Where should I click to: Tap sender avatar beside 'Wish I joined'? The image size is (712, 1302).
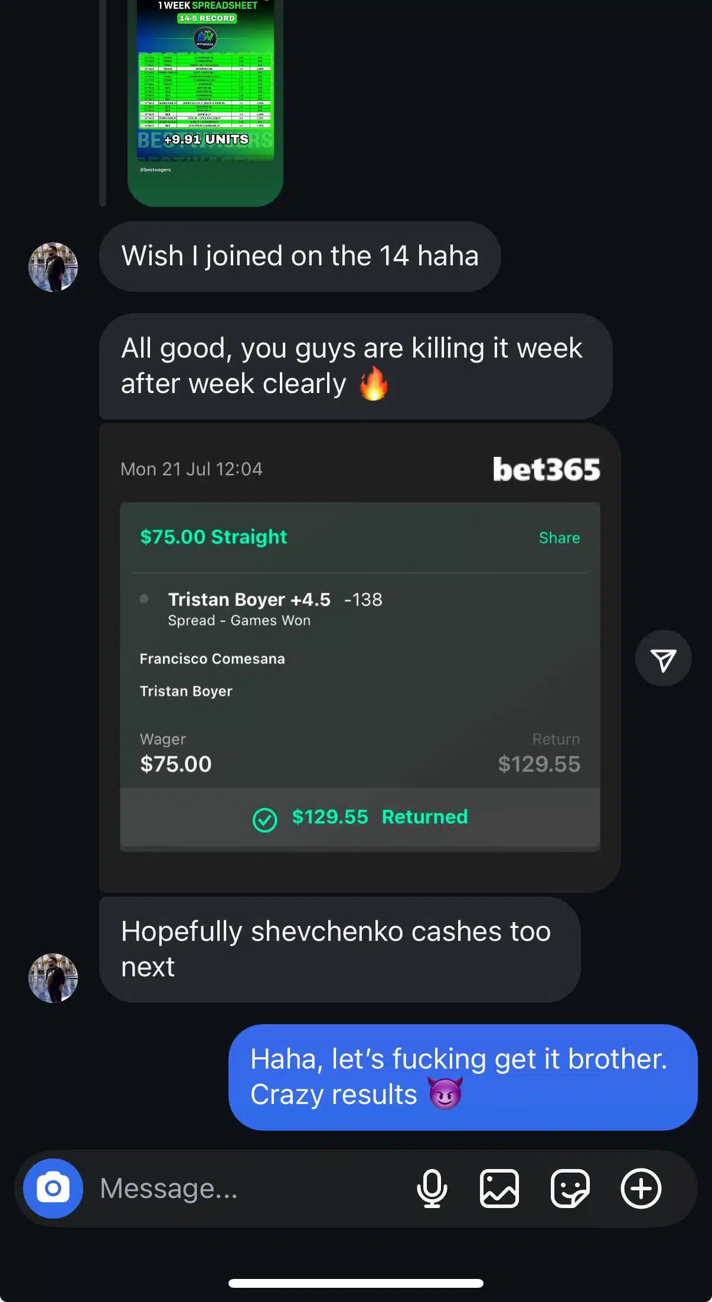click(x=53, y=267)
